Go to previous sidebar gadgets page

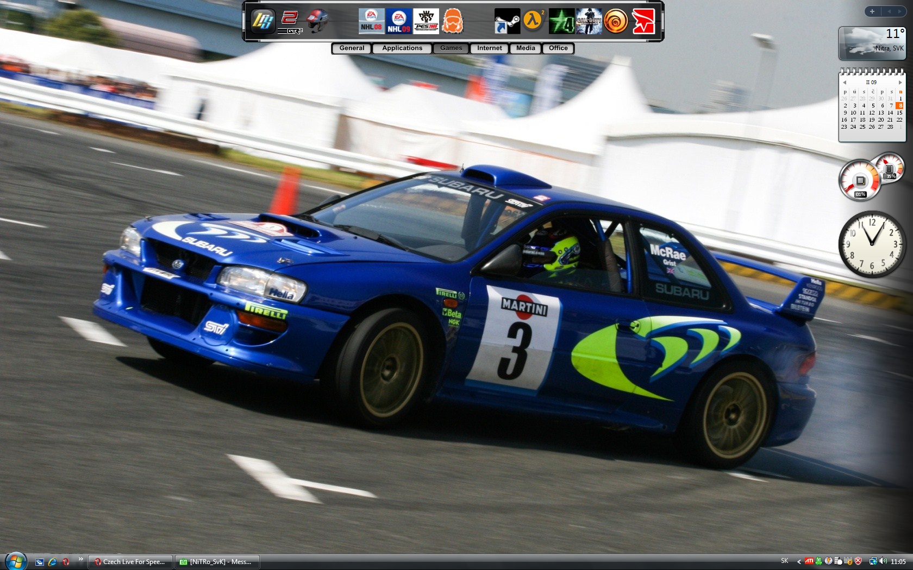coord(889,11)
